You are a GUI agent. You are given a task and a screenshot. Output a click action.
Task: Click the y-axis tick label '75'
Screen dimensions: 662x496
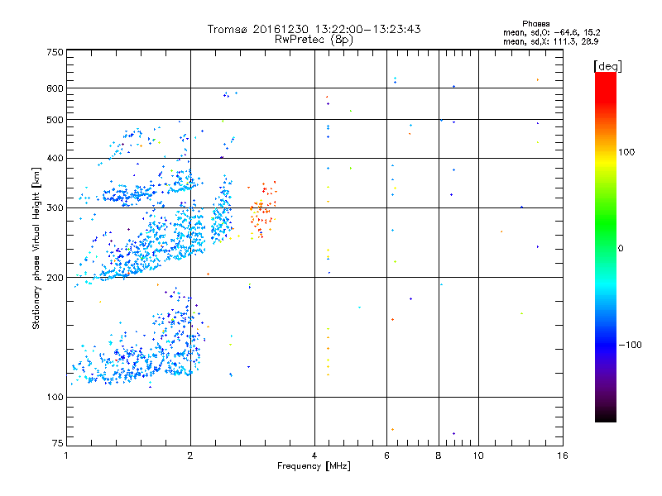[x=58, y=443]
